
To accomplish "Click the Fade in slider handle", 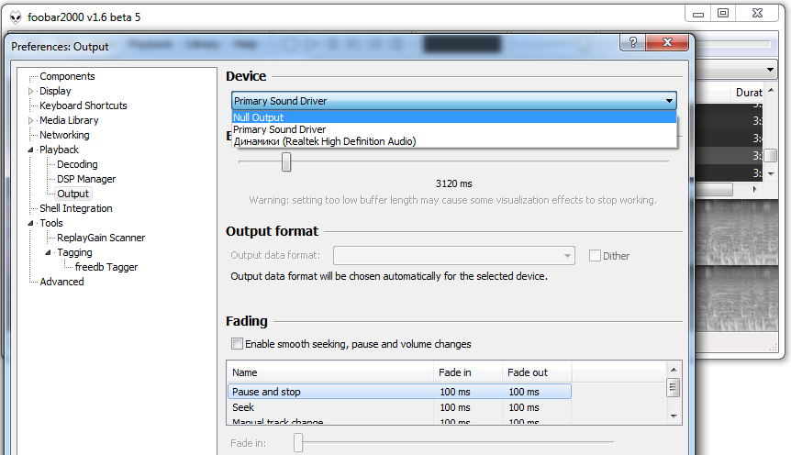I will click(x=298, y=442).
